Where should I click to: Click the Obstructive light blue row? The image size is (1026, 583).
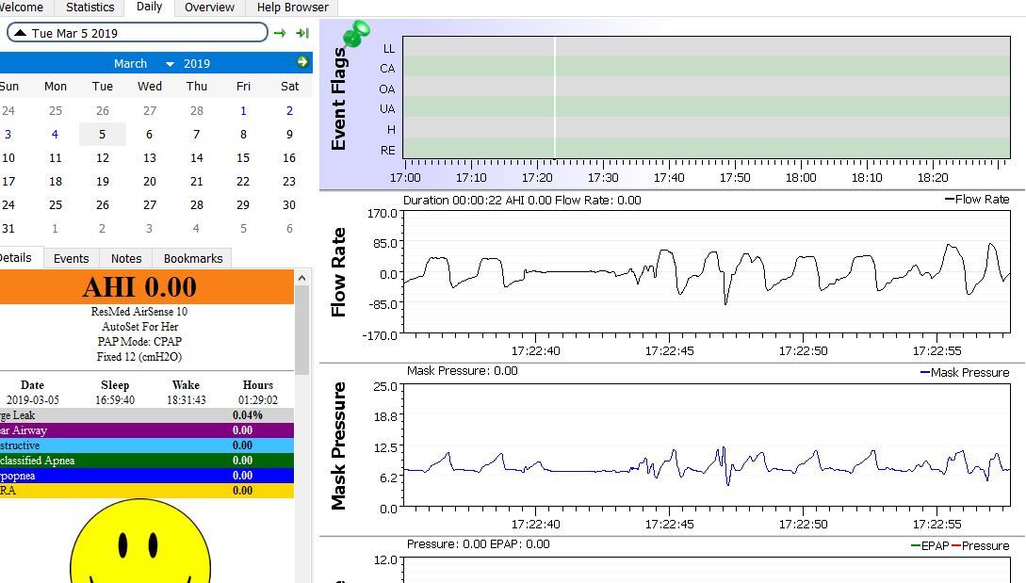click(x=147, y=445)
